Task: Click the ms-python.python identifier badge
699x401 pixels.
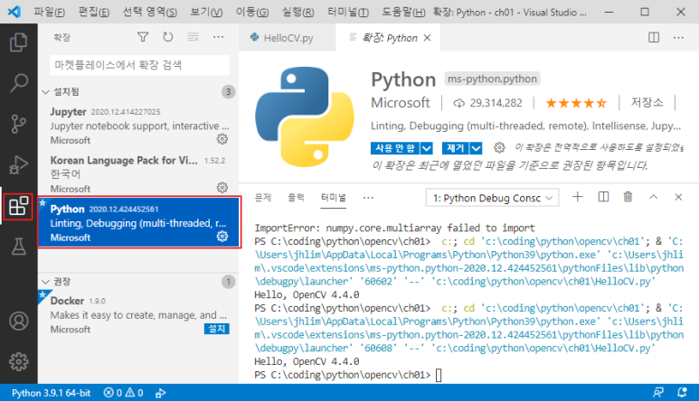Action: [x=492, y=79]
